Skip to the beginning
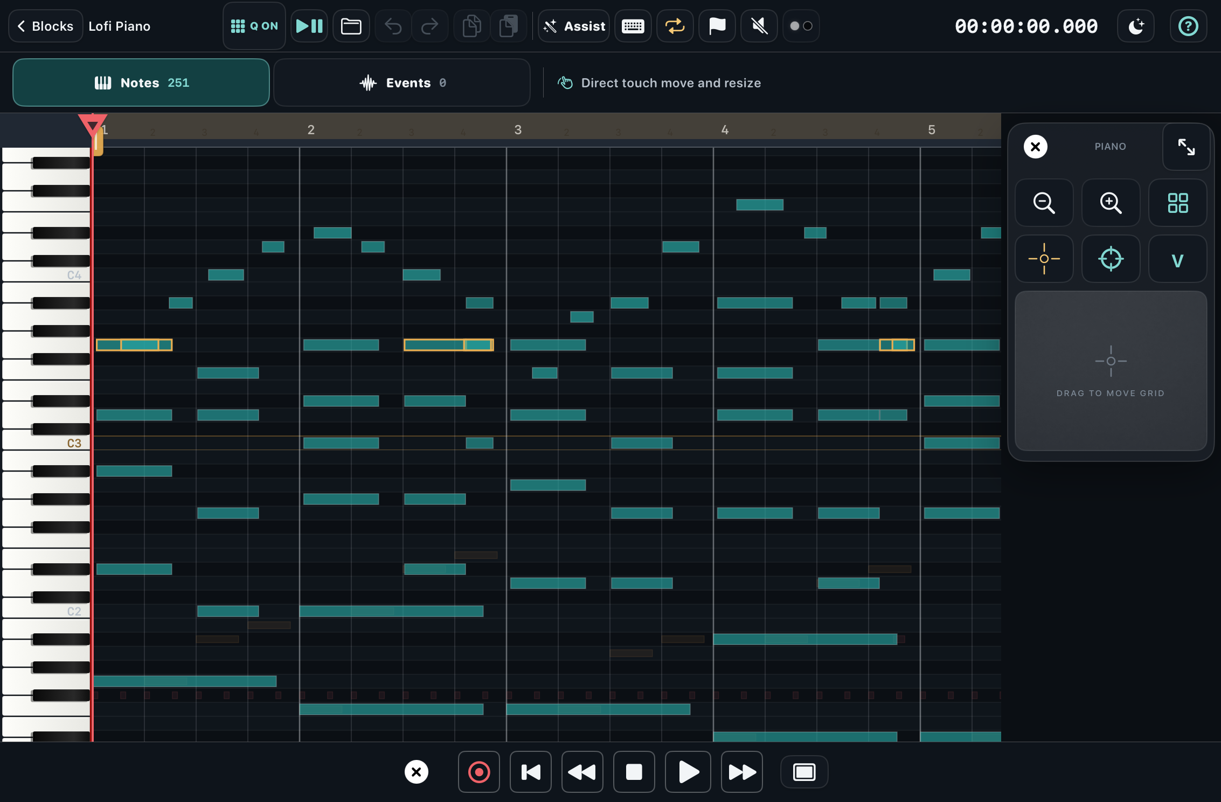Screen dimensions: 1221x802 tap(531, 772)
